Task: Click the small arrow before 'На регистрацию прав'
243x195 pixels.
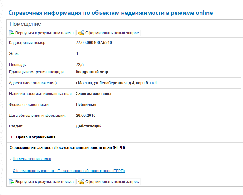Action: click(10, 159)
